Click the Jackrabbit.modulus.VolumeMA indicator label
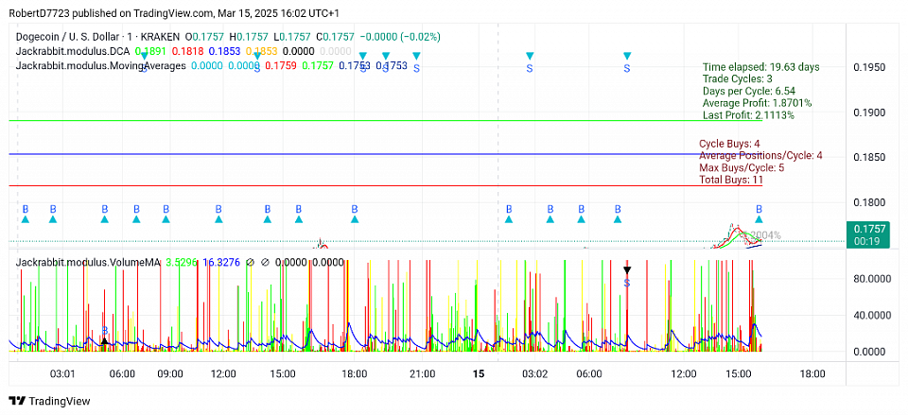The height and width of the screenshot is (415, 908). click(87, 262)
